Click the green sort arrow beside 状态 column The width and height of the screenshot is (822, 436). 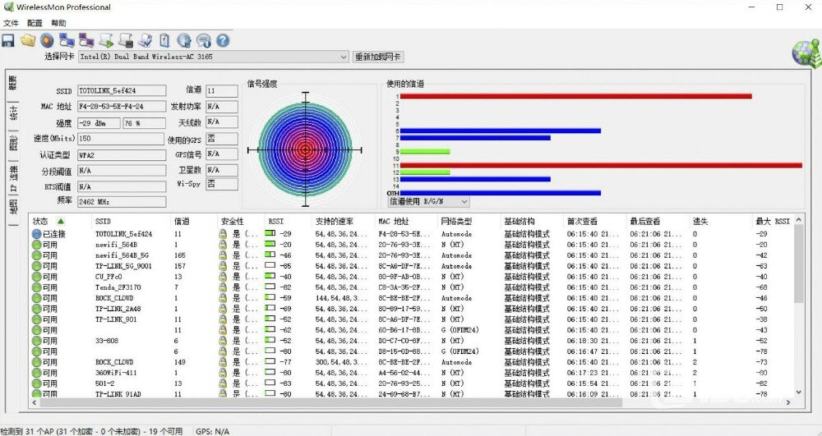coord(61,221)
